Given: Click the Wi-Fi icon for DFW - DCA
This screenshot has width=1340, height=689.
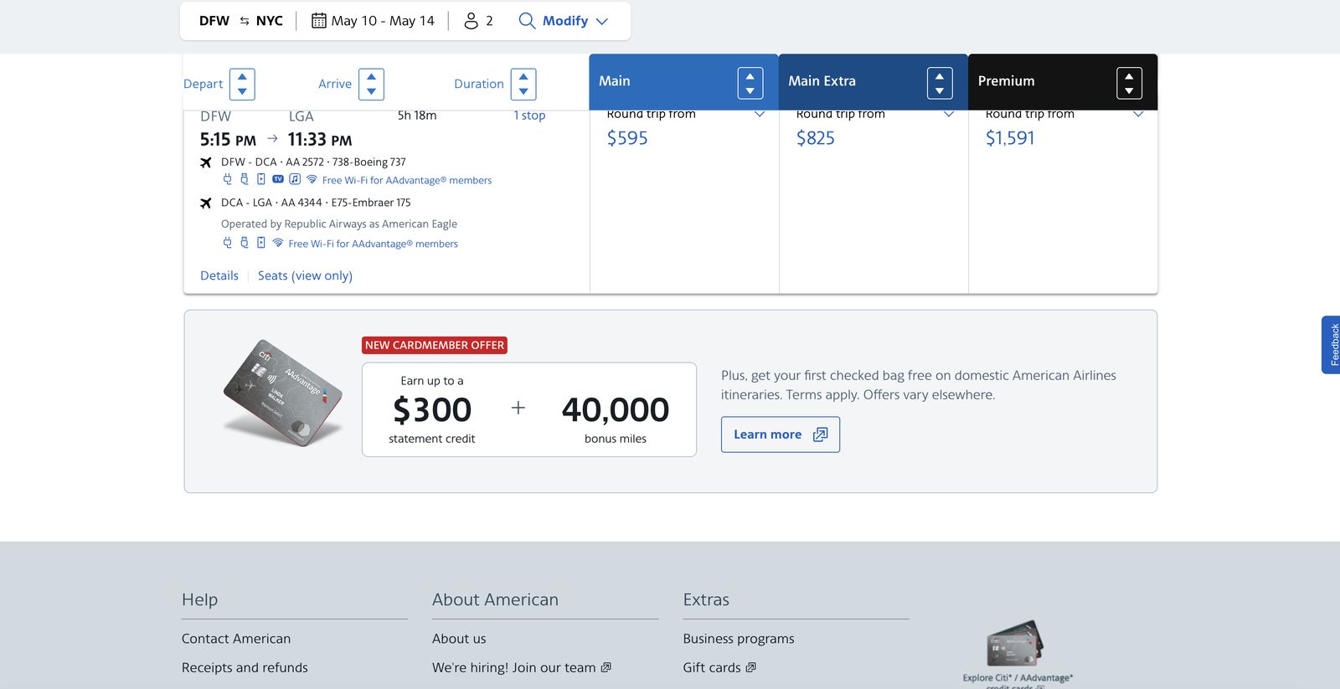Looking at the screenshot, I should [x=312, y=179].
